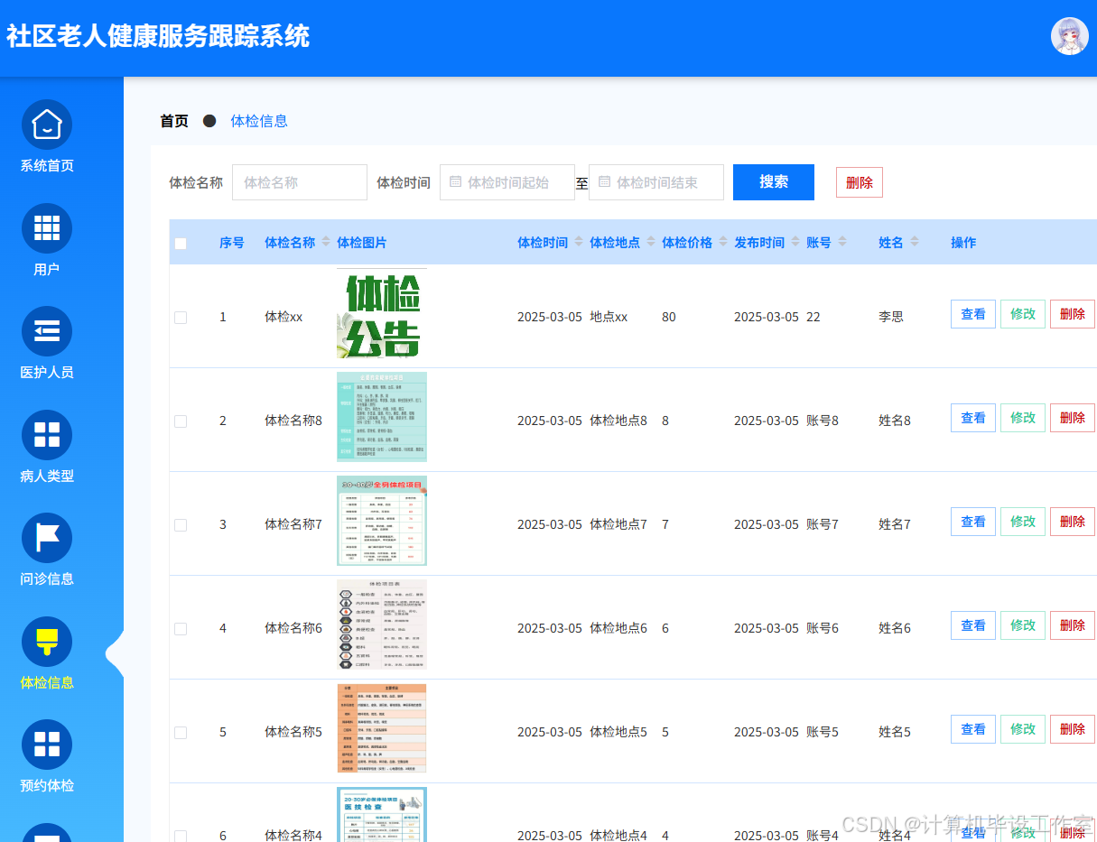1097x842 pixels.
Task: Click the user avatar in header
Action: (1069, 36)
